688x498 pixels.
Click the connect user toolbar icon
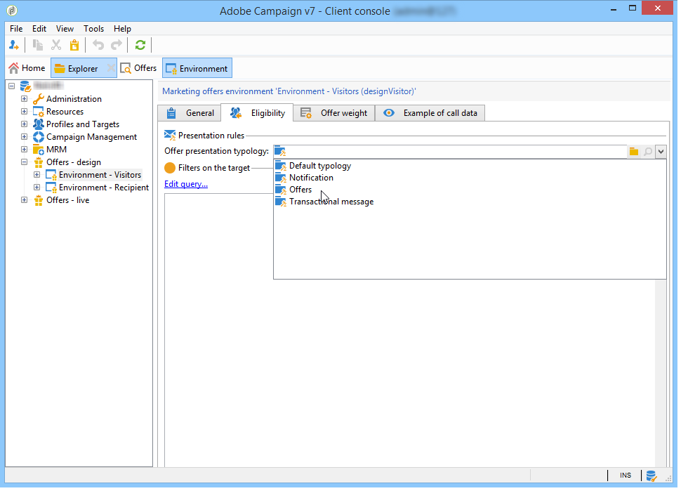pos(13,45)
